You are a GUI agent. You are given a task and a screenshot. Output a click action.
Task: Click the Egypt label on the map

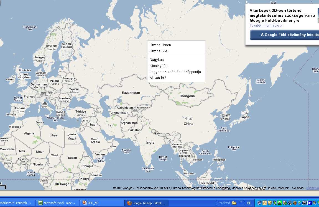72,138
